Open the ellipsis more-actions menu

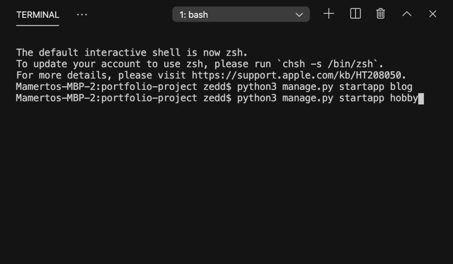pyautogui.click(x=82, y=15)
